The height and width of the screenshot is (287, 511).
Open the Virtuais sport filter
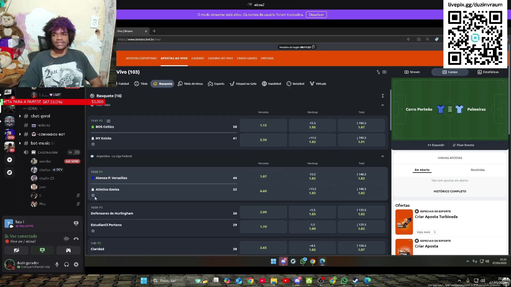pos(318,84)
